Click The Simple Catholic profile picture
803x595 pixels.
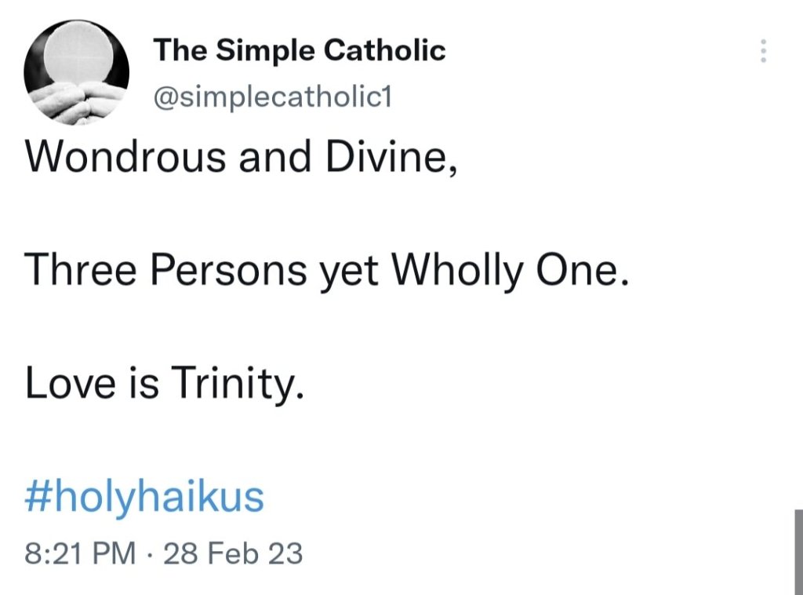click(76, 69)
